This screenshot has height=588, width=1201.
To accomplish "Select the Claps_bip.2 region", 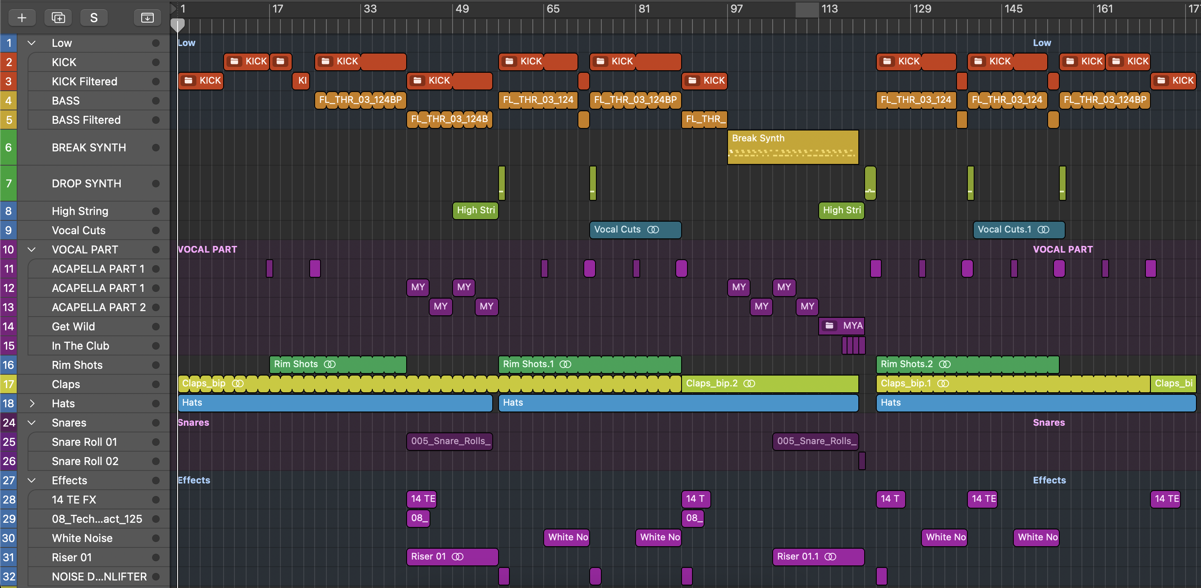I will pyautogui.click(x=770, y=383).
